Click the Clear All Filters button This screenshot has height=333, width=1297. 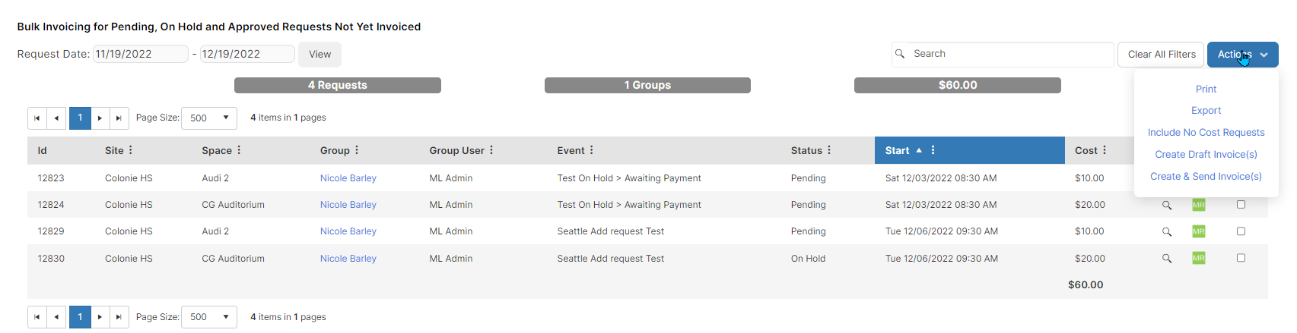click(1161, 55)
